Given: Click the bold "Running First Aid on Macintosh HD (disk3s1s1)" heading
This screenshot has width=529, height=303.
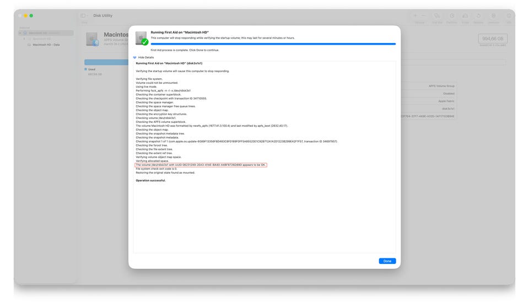Looking at the screenshot, I should (x=169, y=63).
